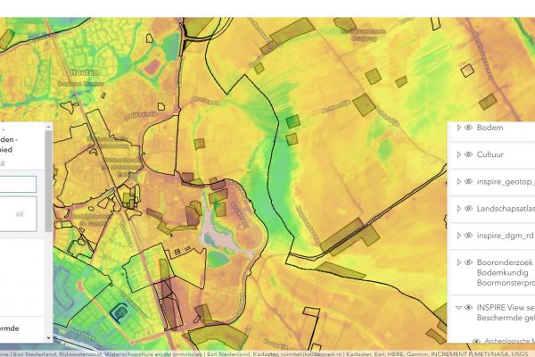Image resolution: width=535 pixels, height=357 pixels.
Task: Select the Landschapsatlas layer name
Action: click(506, 209)
